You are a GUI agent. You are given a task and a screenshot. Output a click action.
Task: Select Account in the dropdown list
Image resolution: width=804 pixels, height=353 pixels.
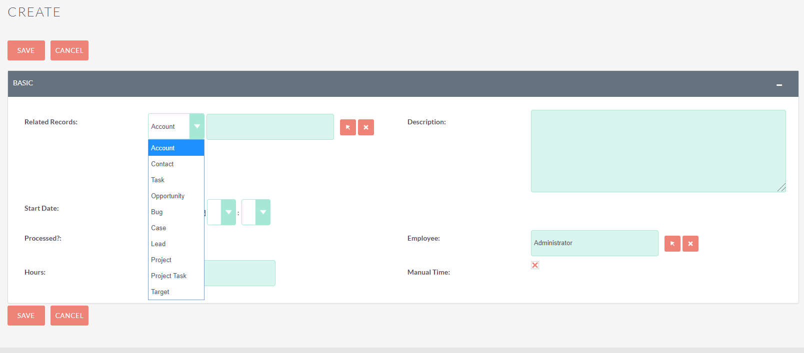pos(176,148)
